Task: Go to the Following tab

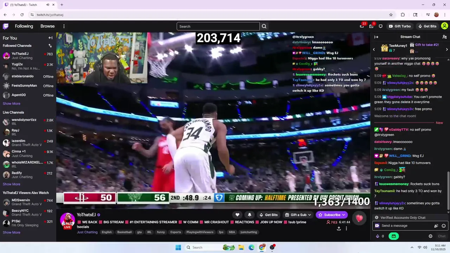Action: coord(24,26)
